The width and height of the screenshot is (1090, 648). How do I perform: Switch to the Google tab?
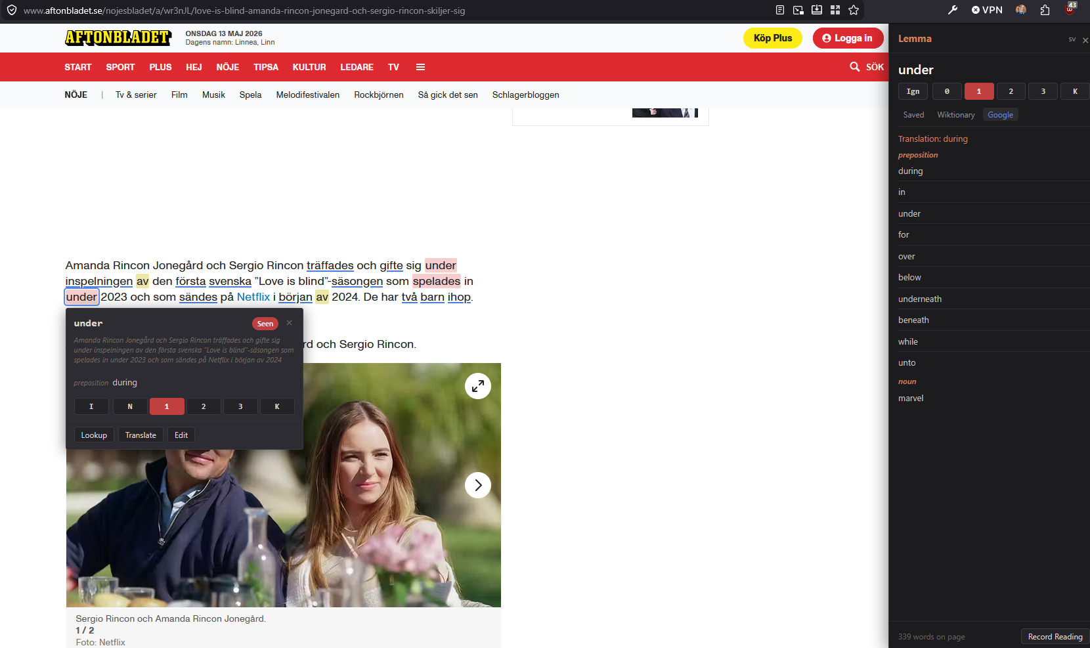tap(1000, 115)
